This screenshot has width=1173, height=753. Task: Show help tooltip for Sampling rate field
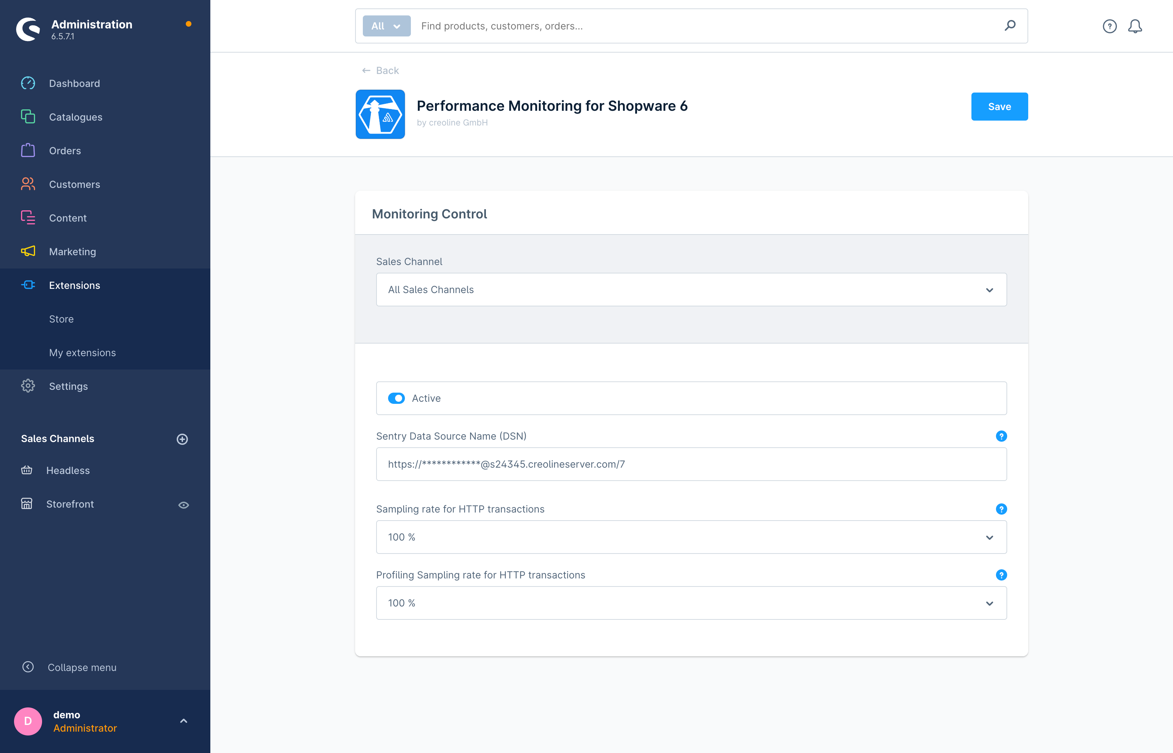click(1001, 509)
